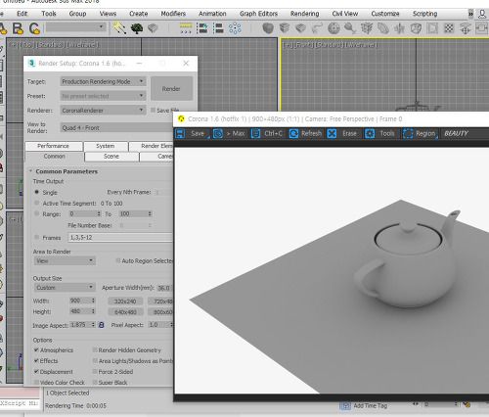Open the Preset dropdown in Render Setup
The width and height of the screenshot is (489, 417).
point(103,96)
